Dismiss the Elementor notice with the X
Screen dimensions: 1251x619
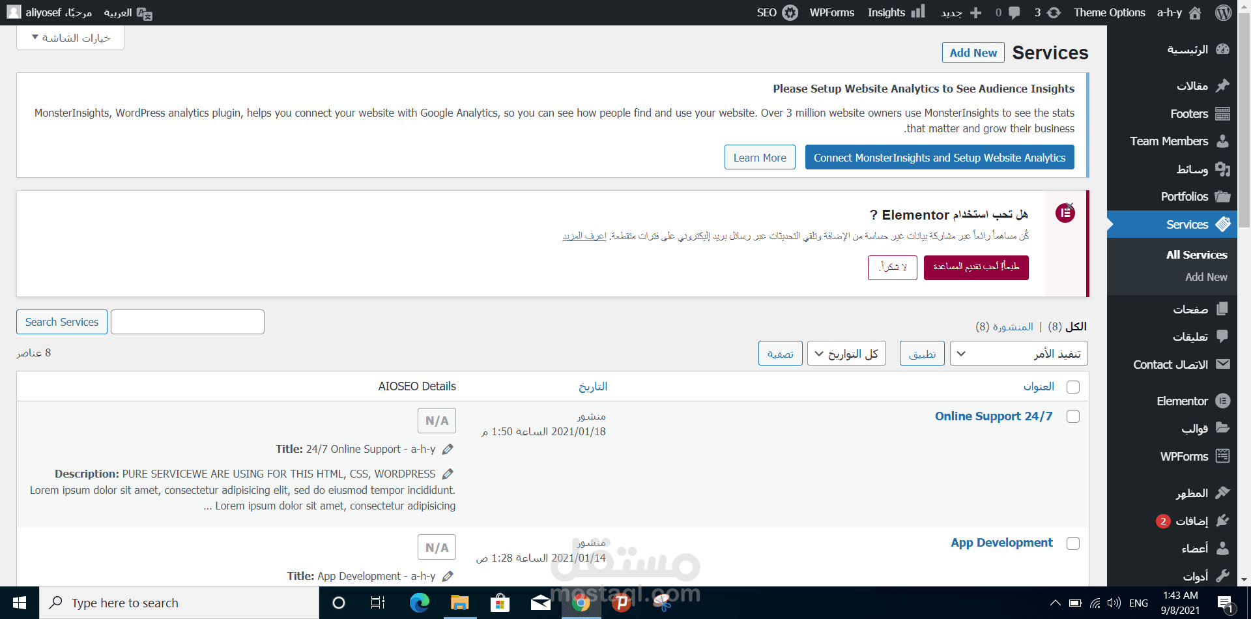(x=1071, y=206)
